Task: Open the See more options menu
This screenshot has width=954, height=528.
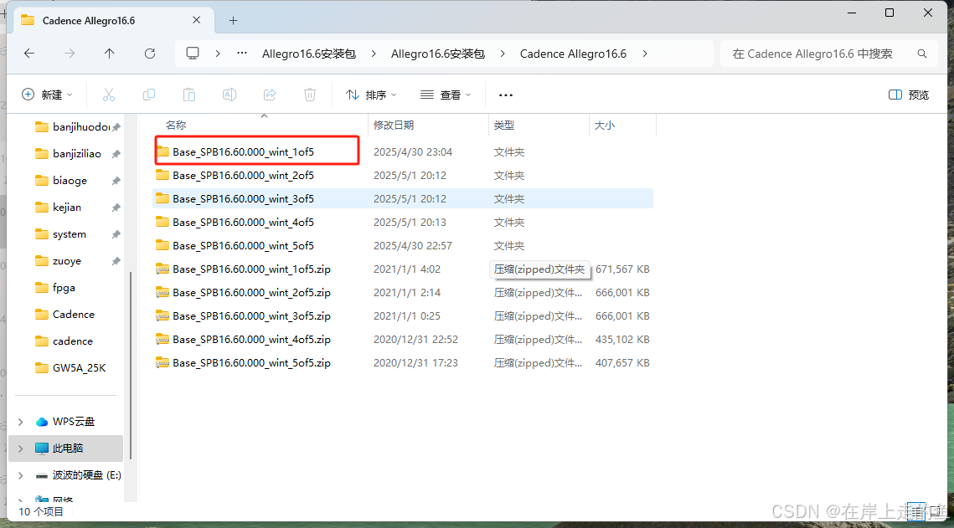Action: tap(506, 95)
